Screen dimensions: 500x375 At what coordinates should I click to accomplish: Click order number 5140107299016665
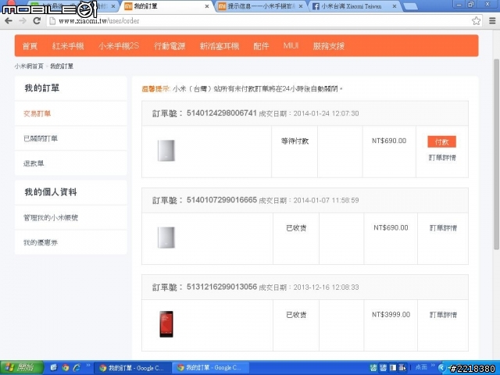pos(222,200)
